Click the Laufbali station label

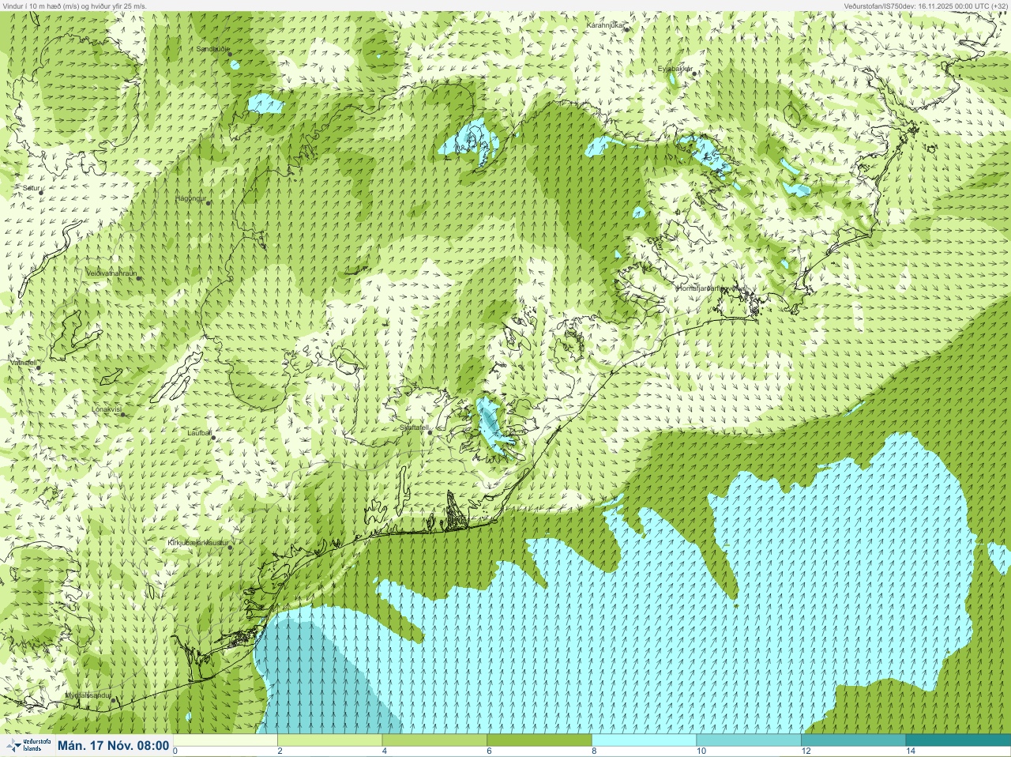[199, 433]
